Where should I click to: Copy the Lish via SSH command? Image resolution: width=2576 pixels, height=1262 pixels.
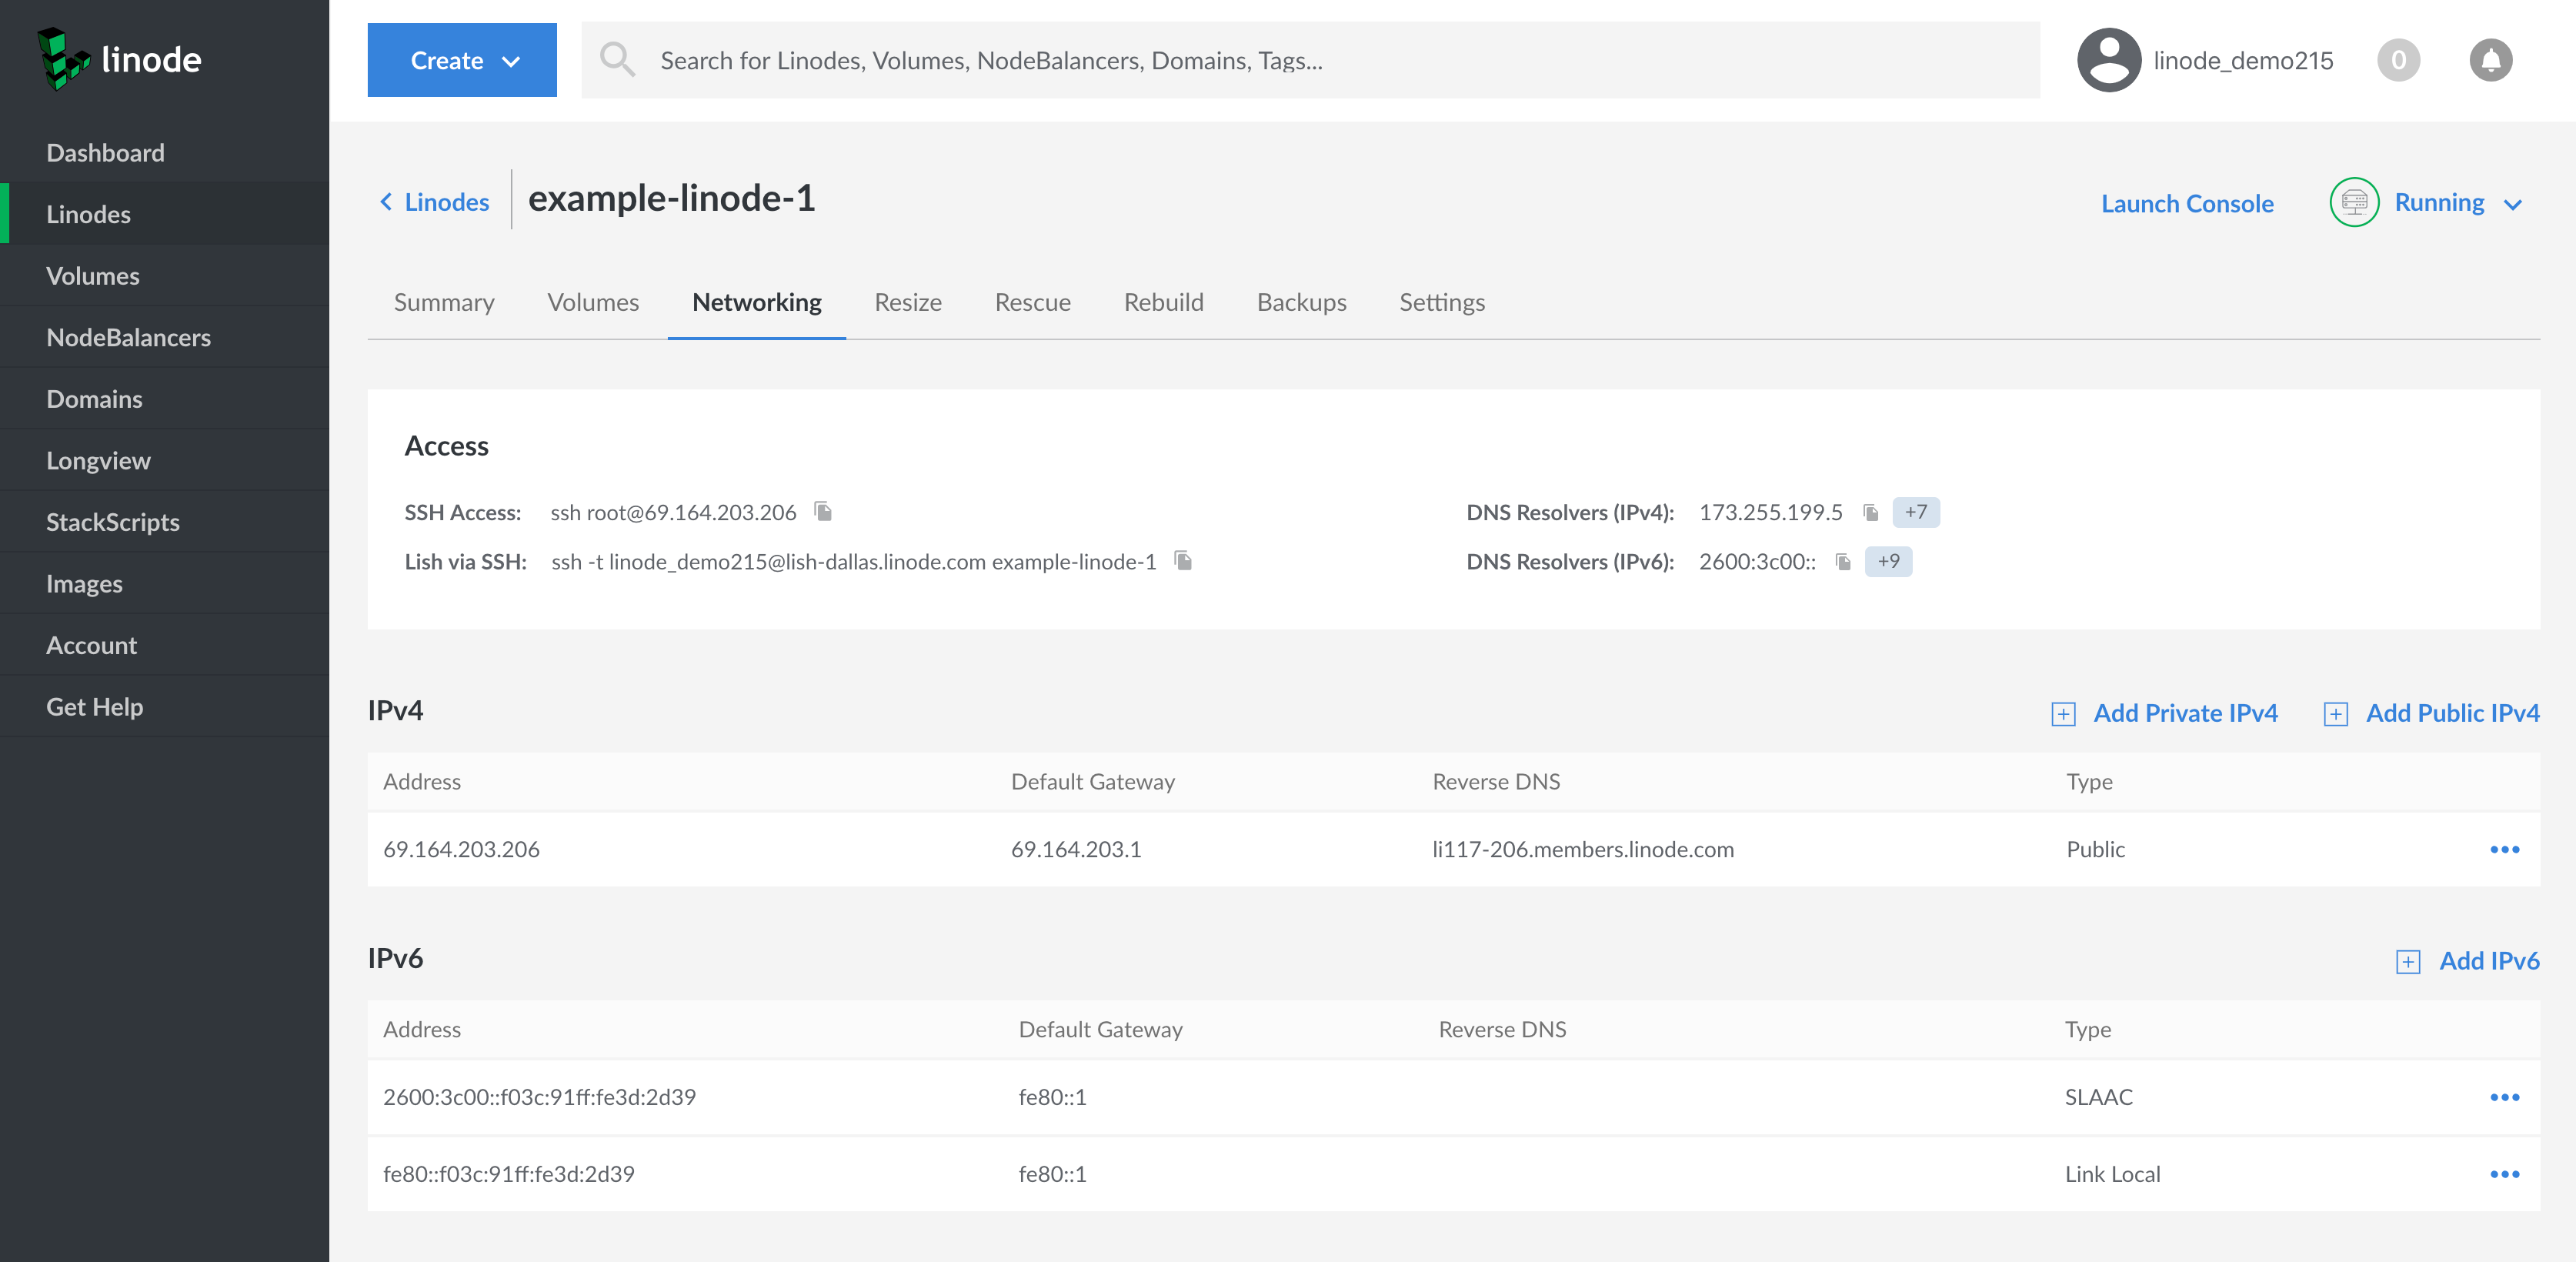(1183, 561)
